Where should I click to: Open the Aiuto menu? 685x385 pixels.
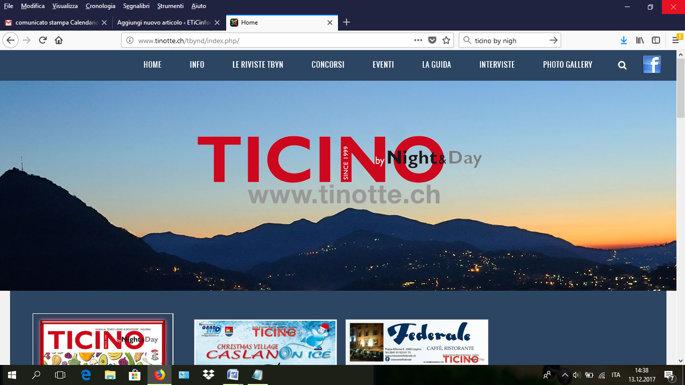(199, 6)
